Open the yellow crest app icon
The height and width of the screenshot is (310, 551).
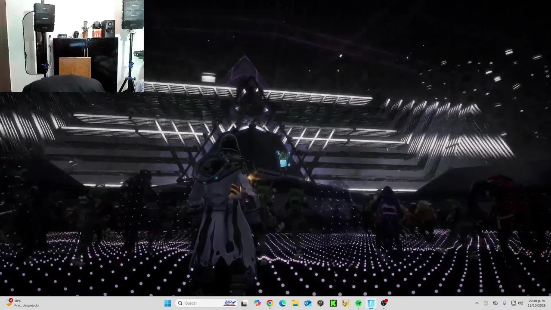346,303
